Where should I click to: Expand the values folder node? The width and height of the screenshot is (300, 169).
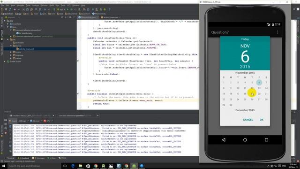tap(11, 58)
